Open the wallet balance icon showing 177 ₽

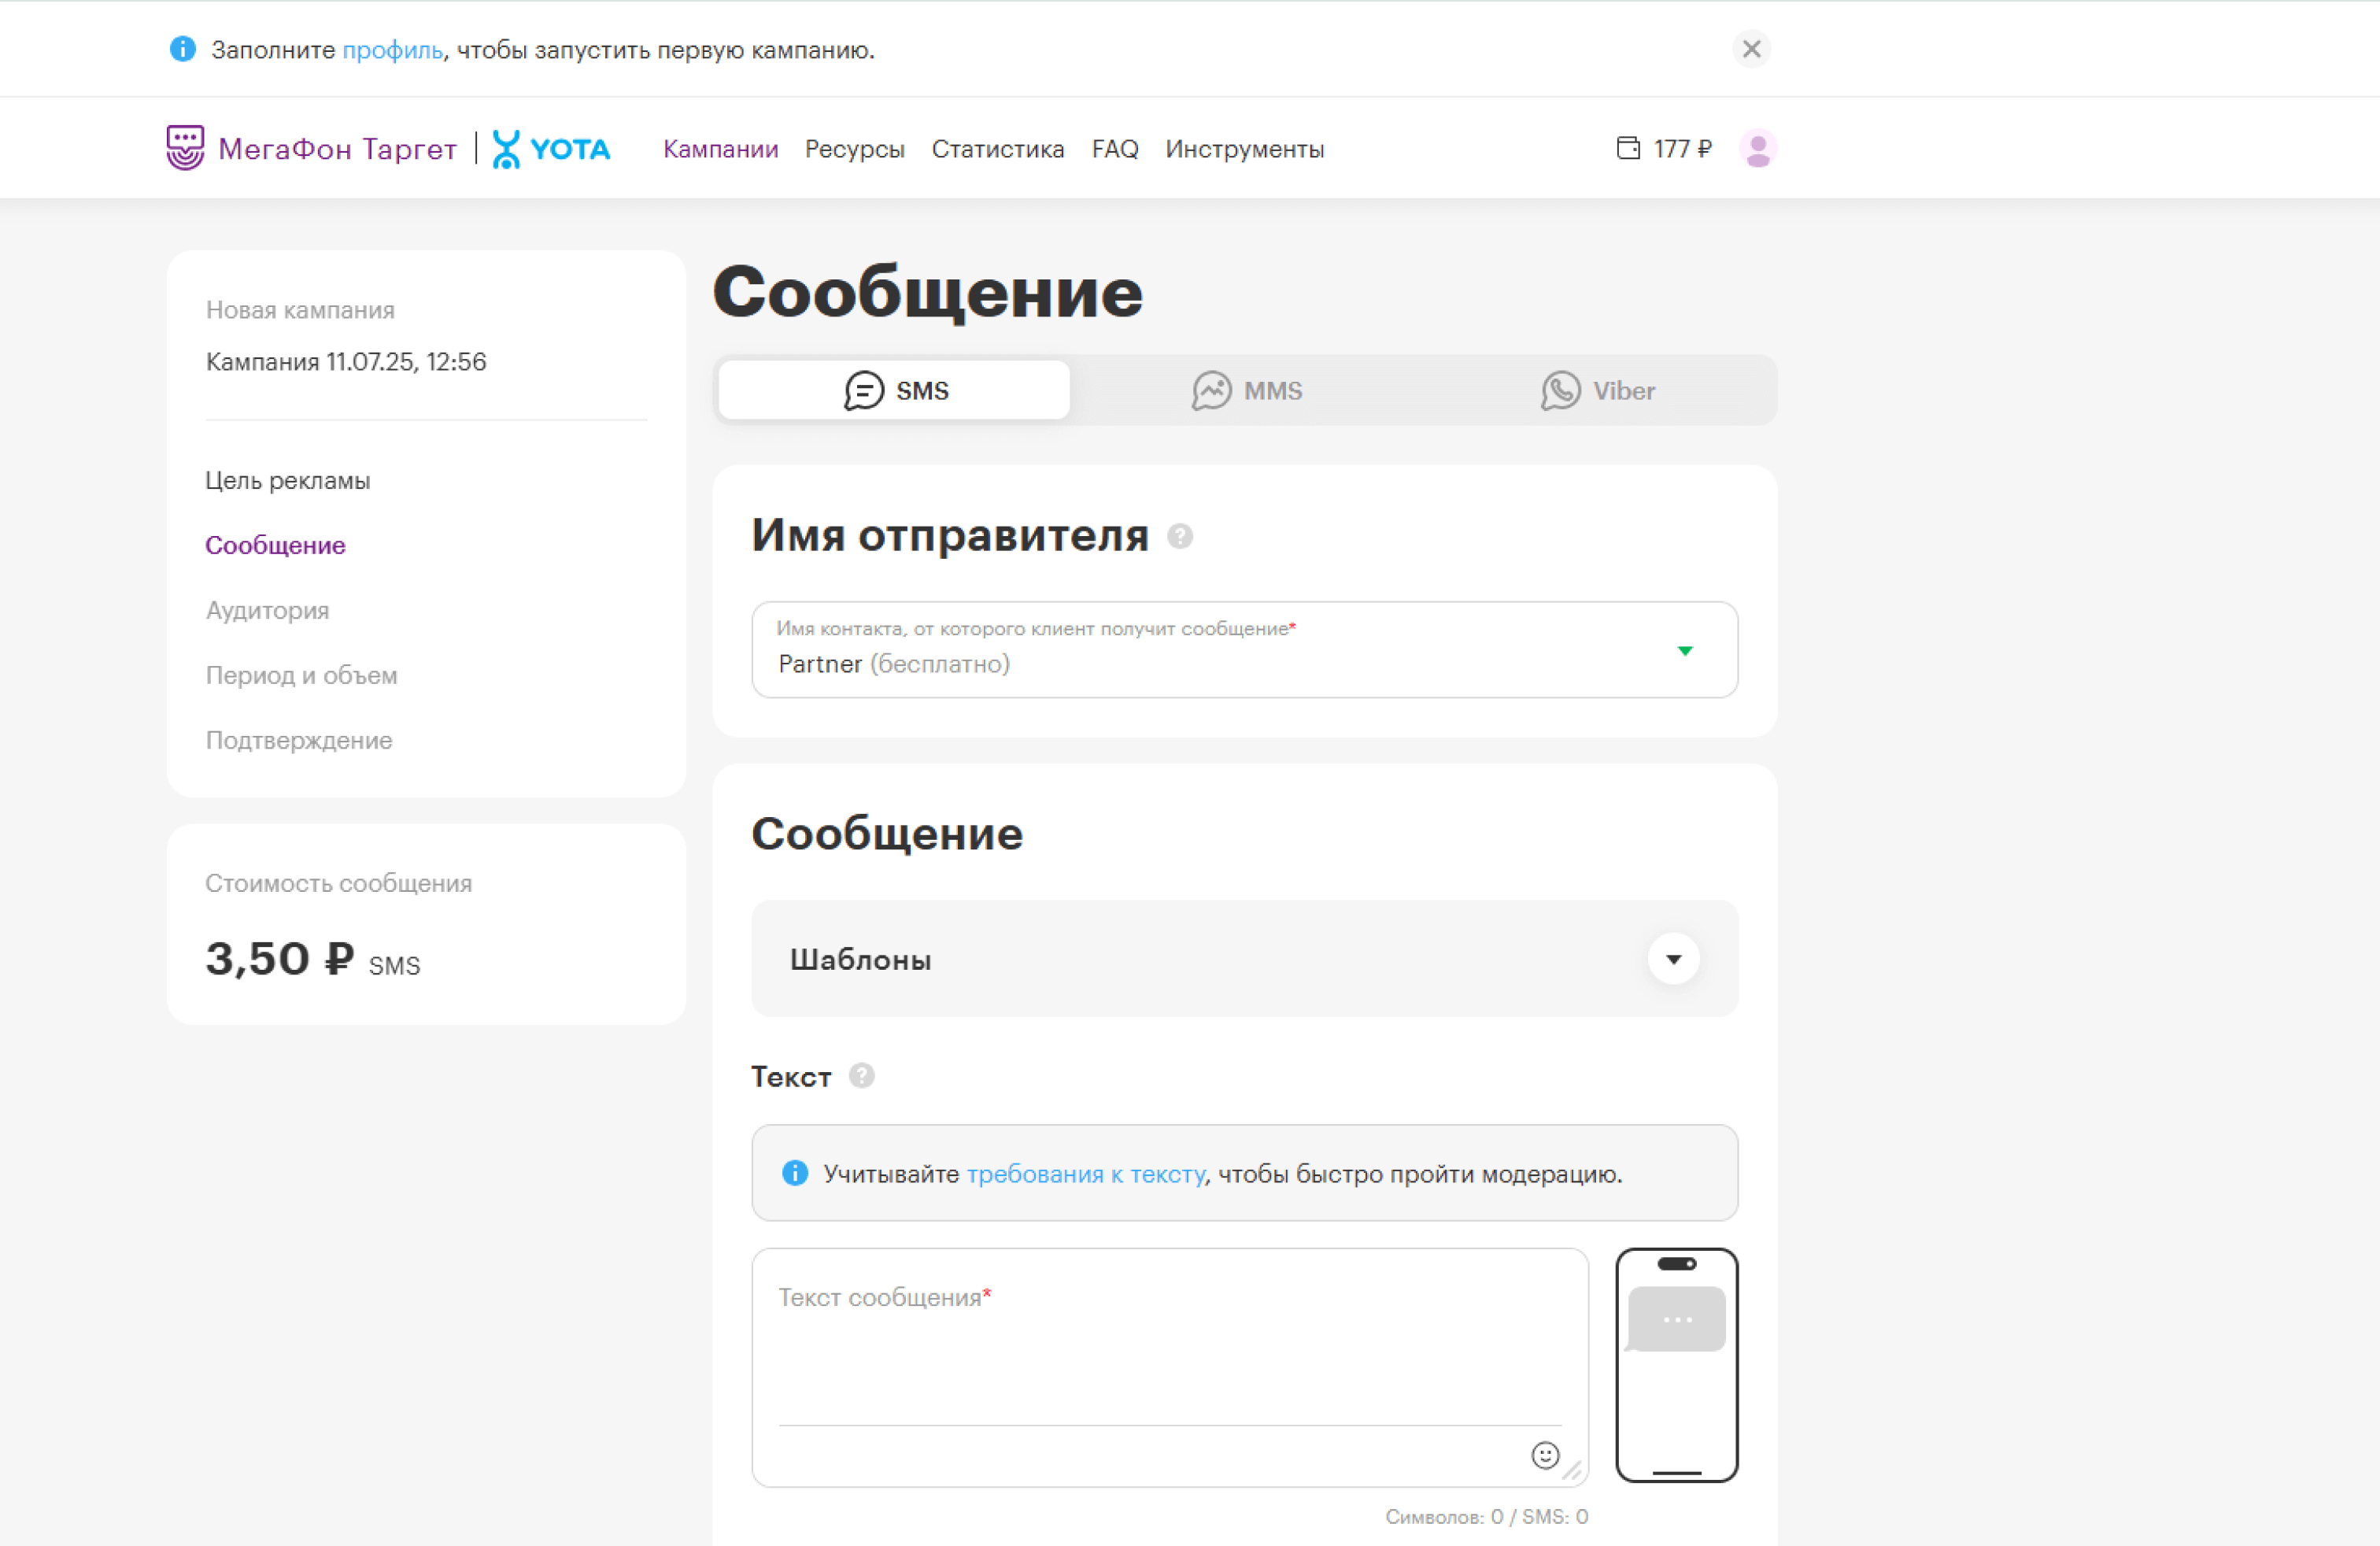1628,147
